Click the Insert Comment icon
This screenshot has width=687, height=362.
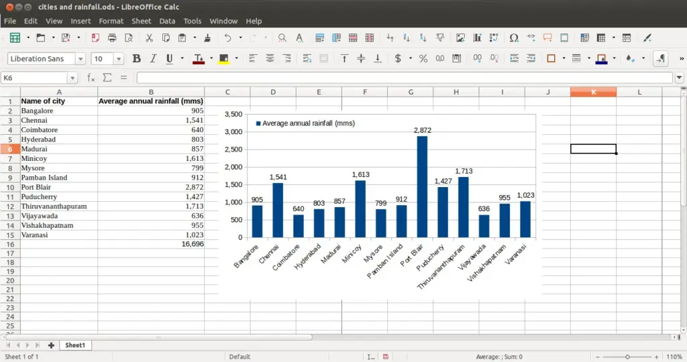(547, 38)
